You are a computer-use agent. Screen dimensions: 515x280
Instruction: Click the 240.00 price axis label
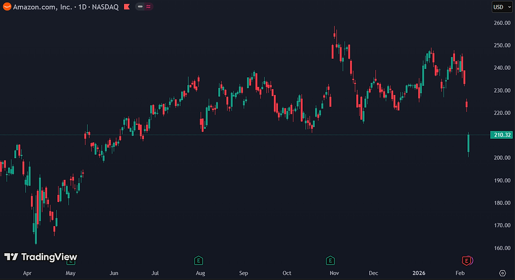(x=502, y=68)
